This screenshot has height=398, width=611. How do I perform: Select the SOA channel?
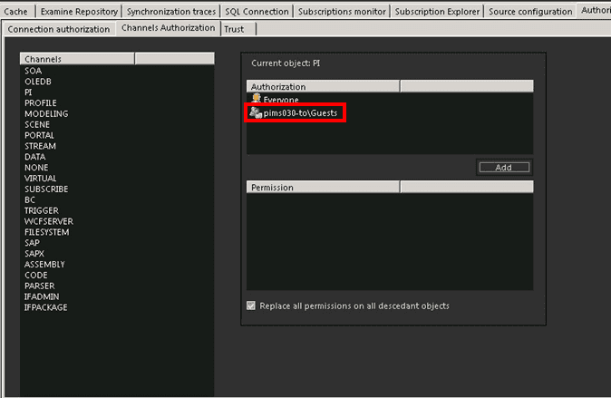click(34, 71)
